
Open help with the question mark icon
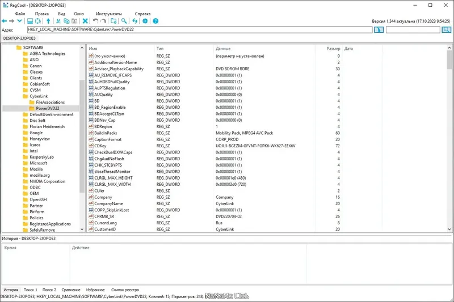[155, 21]
